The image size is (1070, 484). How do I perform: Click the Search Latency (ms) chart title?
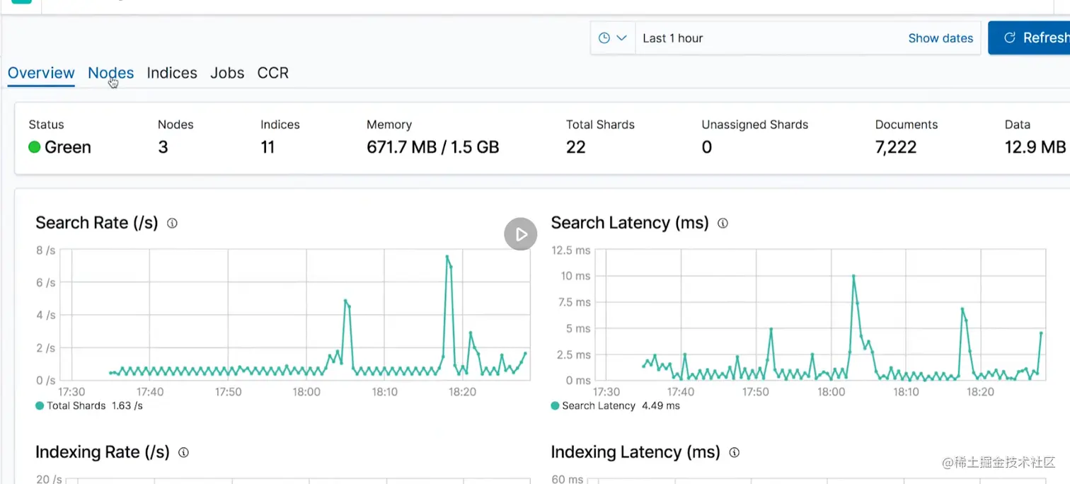[630, 223]
